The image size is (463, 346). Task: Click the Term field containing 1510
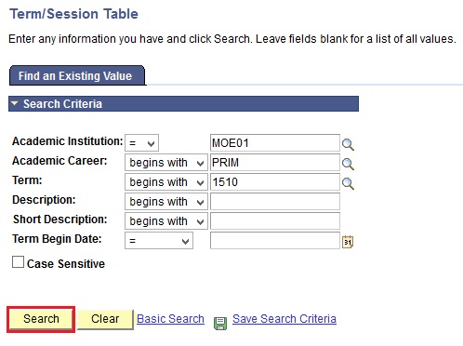pos(275,182)
